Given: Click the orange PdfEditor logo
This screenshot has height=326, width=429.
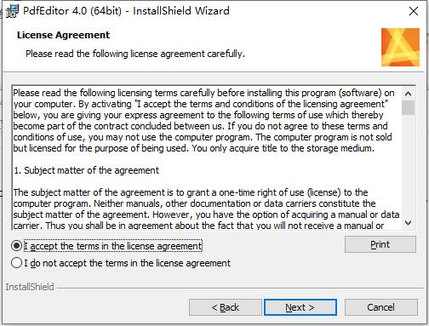Looking at the screenshot, I should (400, 47).
